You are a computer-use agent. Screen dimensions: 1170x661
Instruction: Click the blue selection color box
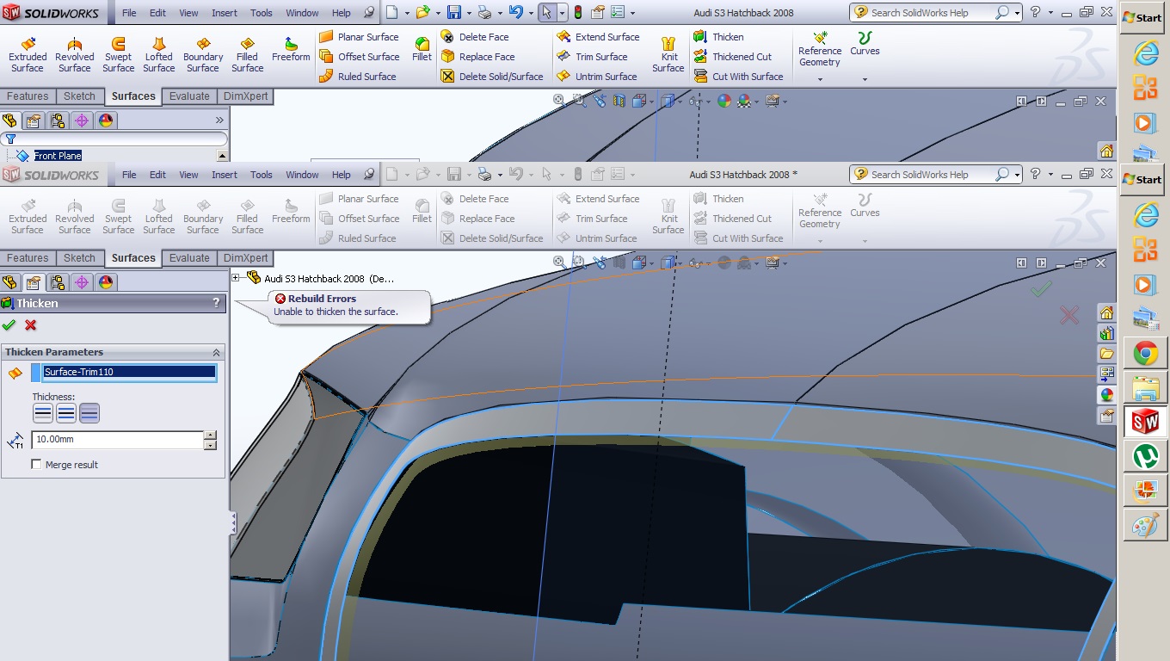(36, 372)
